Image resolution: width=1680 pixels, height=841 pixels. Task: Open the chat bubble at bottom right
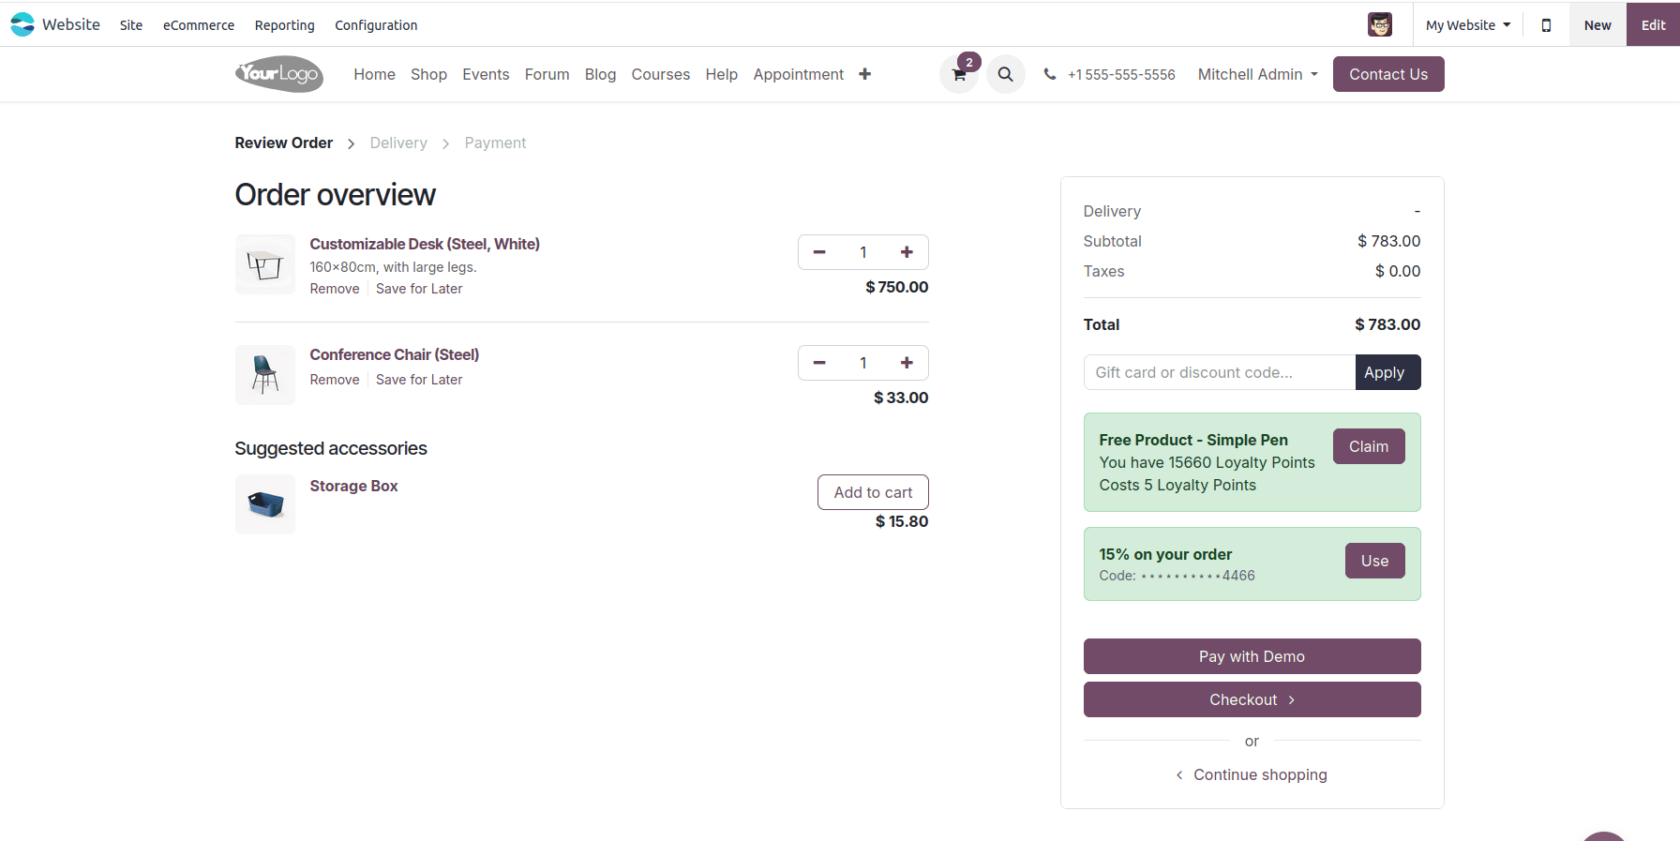coord(1604,834)
